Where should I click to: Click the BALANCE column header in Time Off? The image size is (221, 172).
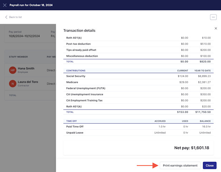[205, 121]
